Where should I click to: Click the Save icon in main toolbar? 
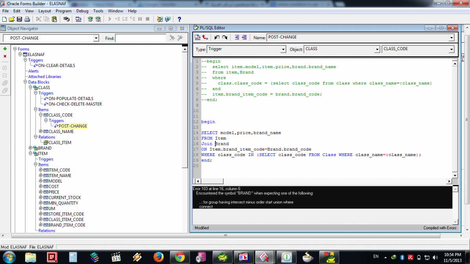click(19, 19)
